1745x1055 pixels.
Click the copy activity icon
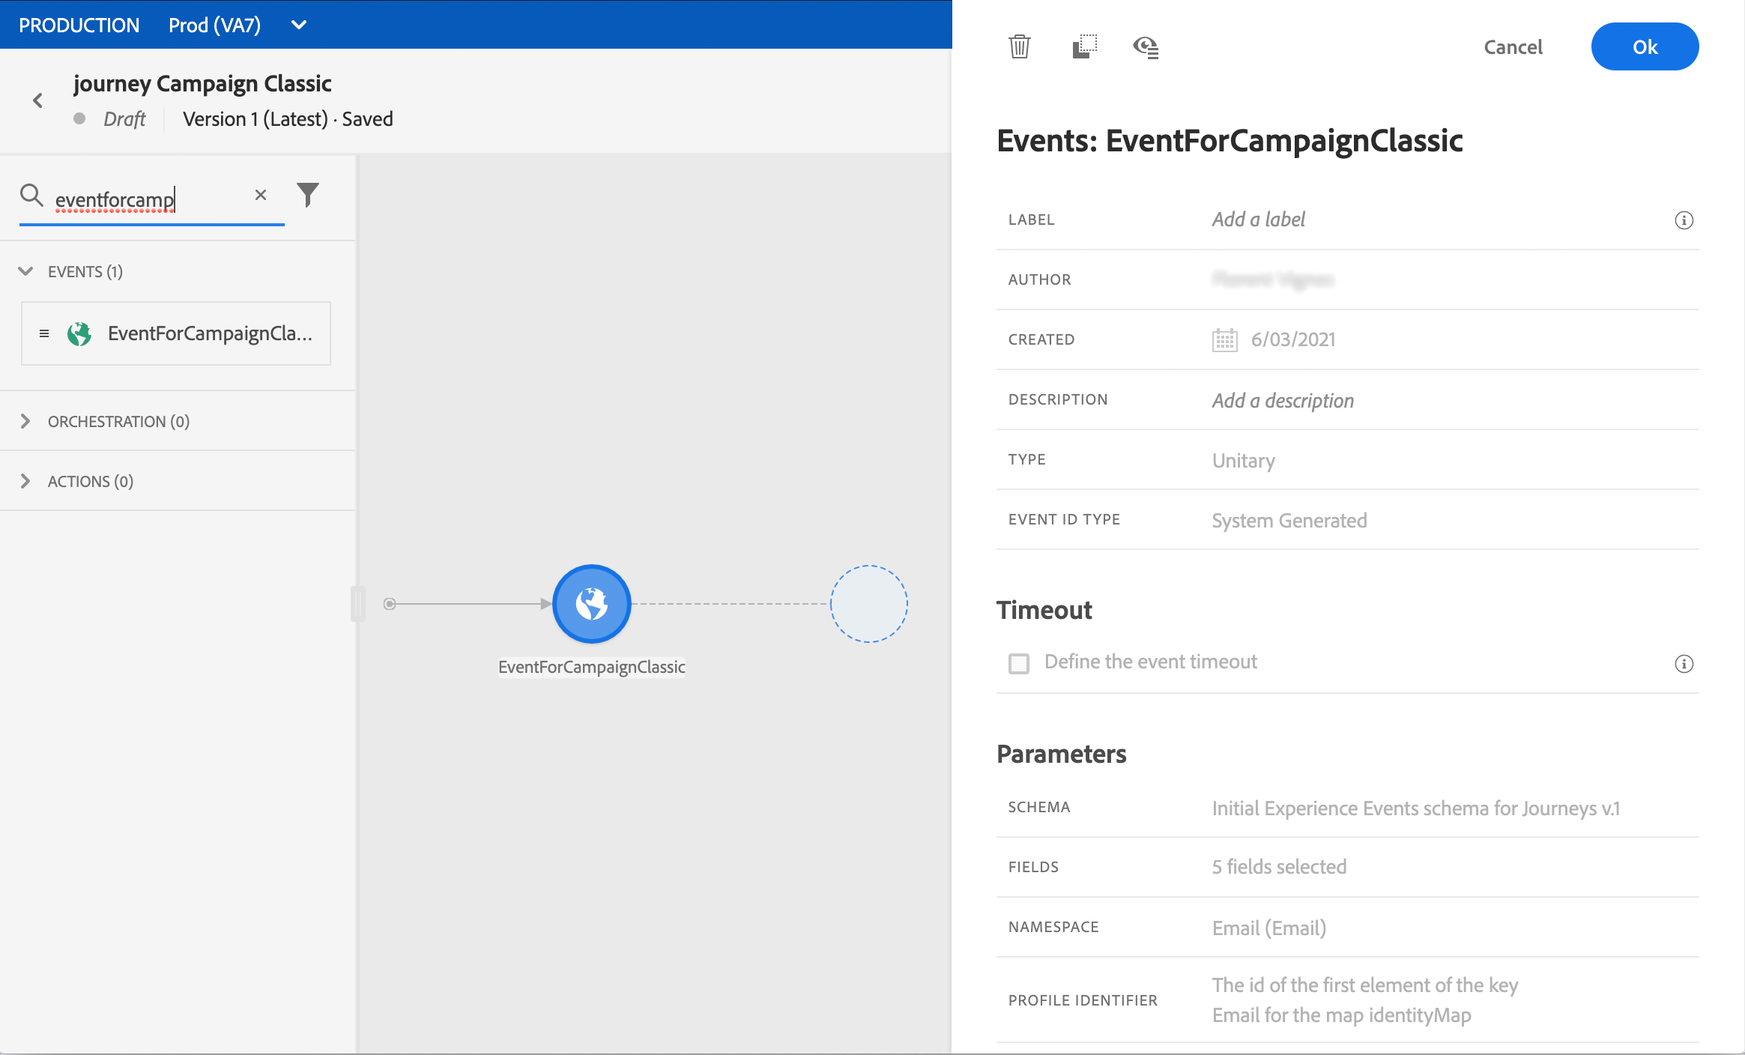point(1084,46)
